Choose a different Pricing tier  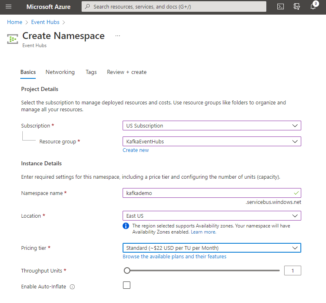tap(212, 248)
